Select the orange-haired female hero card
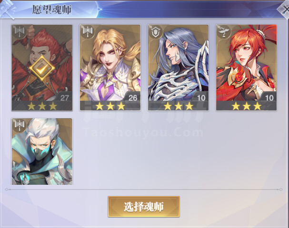This screenshot has height=228, width=289. [x=247, y=67]
